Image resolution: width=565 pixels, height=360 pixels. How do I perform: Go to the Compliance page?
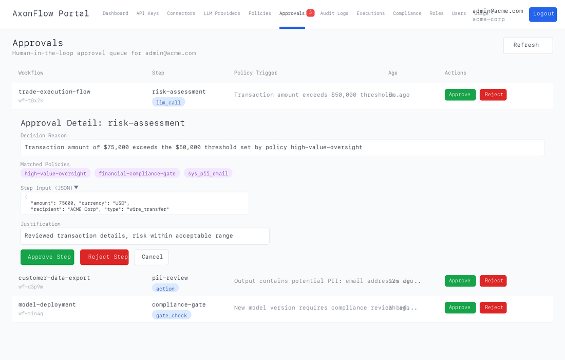click(x=407, y=13)
